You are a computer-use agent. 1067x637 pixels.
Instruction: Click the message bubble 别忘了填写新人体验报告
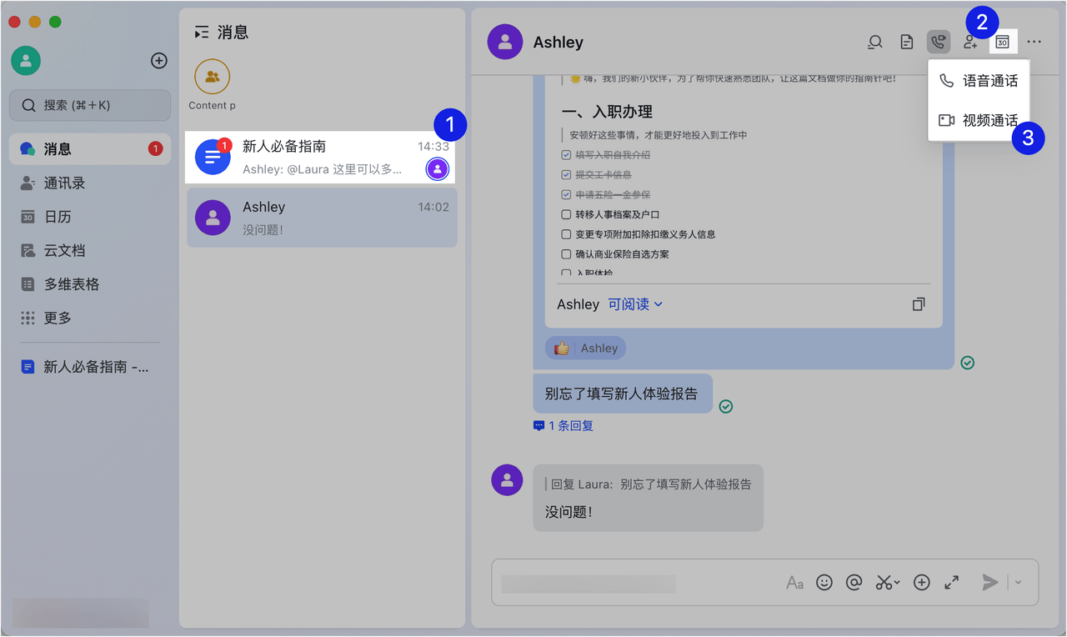pyautogui.click(x=623, y=394)
